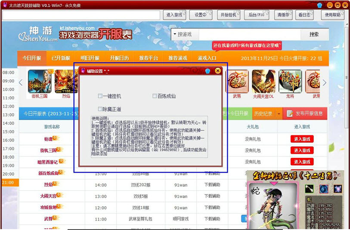Image resolution: width=350 pixels, height=230 pixels.
Task: Open the 枪魂 game link
Action: (48, 139)
